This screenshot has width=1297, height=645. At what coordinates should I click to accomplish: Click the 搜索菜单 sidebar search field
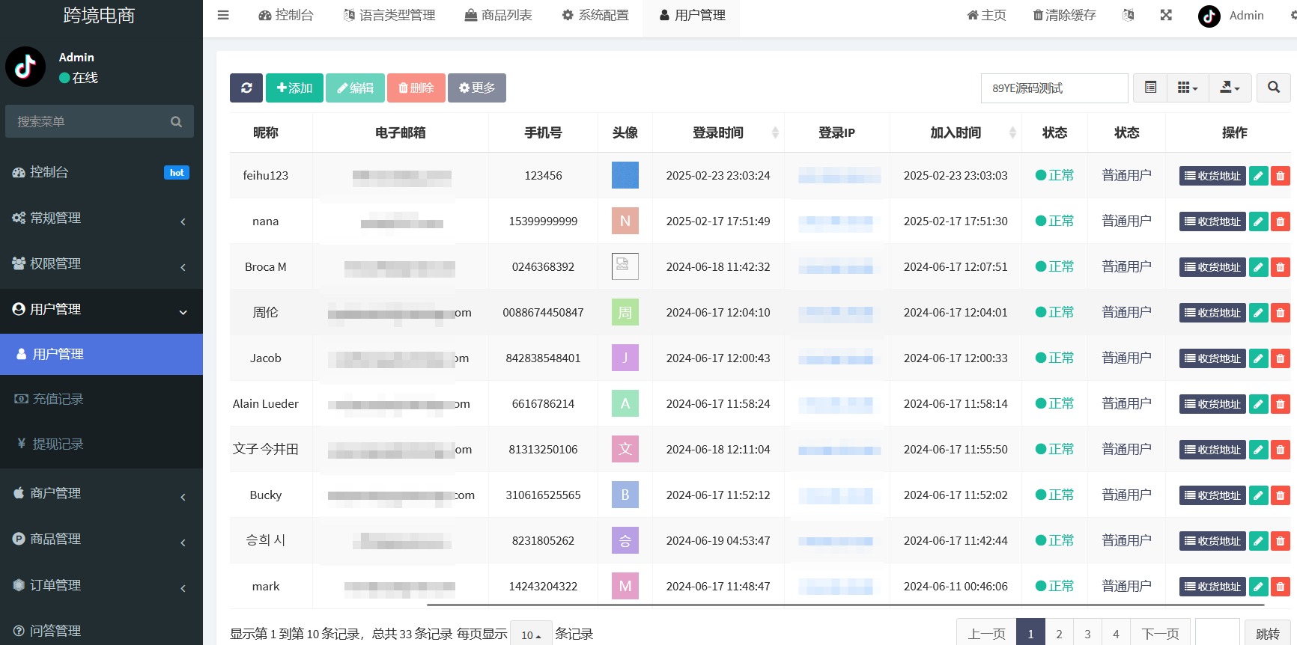(x=90, y=121)
